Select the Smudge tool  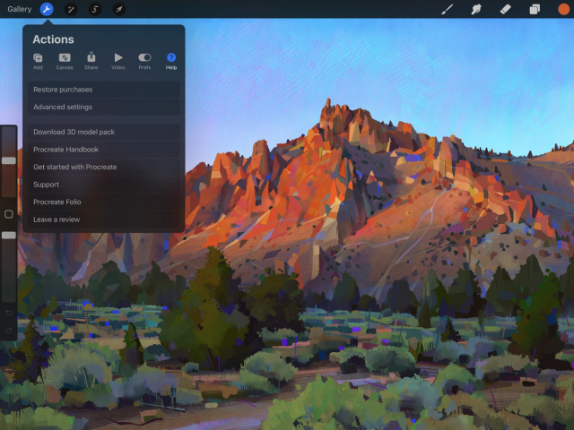[x=476, y=9]
